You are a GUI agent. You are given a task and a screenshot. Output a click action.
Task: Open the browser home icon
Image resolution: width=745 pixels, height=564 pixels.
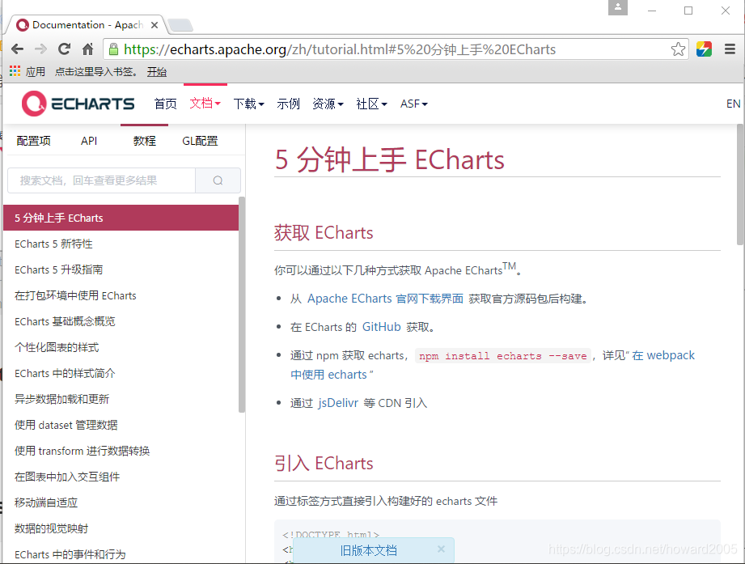[x=88, y=49]
